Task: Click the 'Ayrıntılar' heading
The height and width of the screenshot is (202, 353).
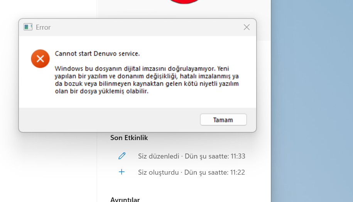Action: 125,199
